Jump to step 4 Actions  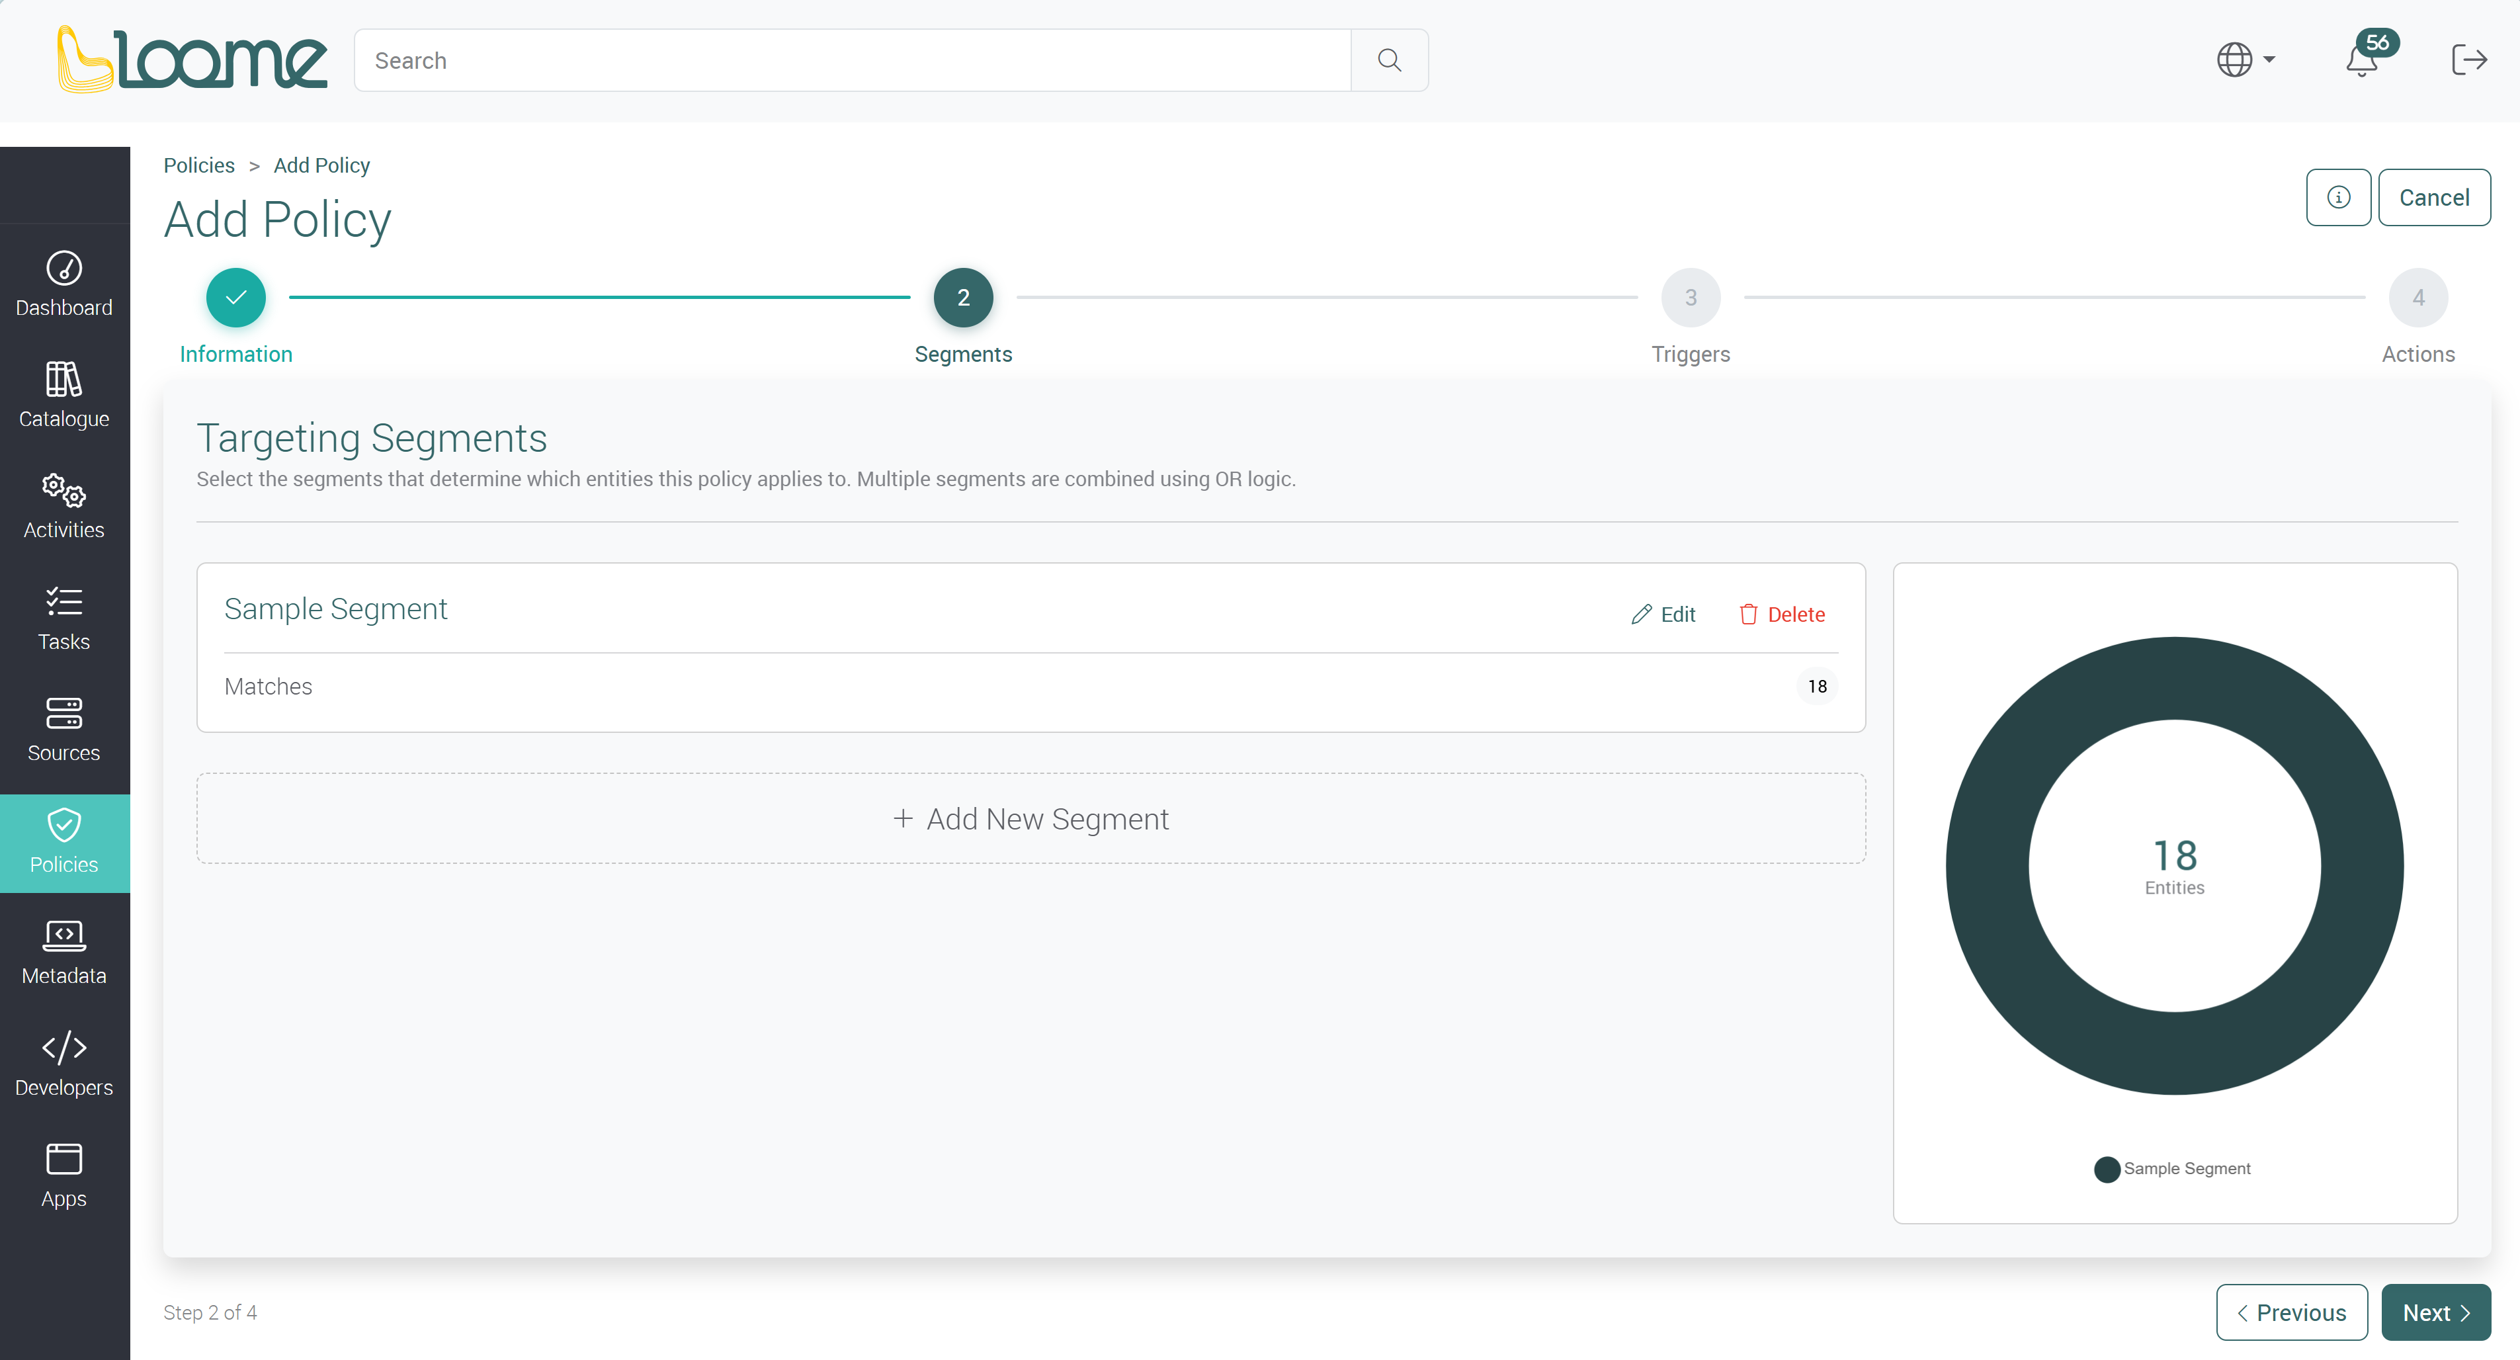(x=2418, y=298)
